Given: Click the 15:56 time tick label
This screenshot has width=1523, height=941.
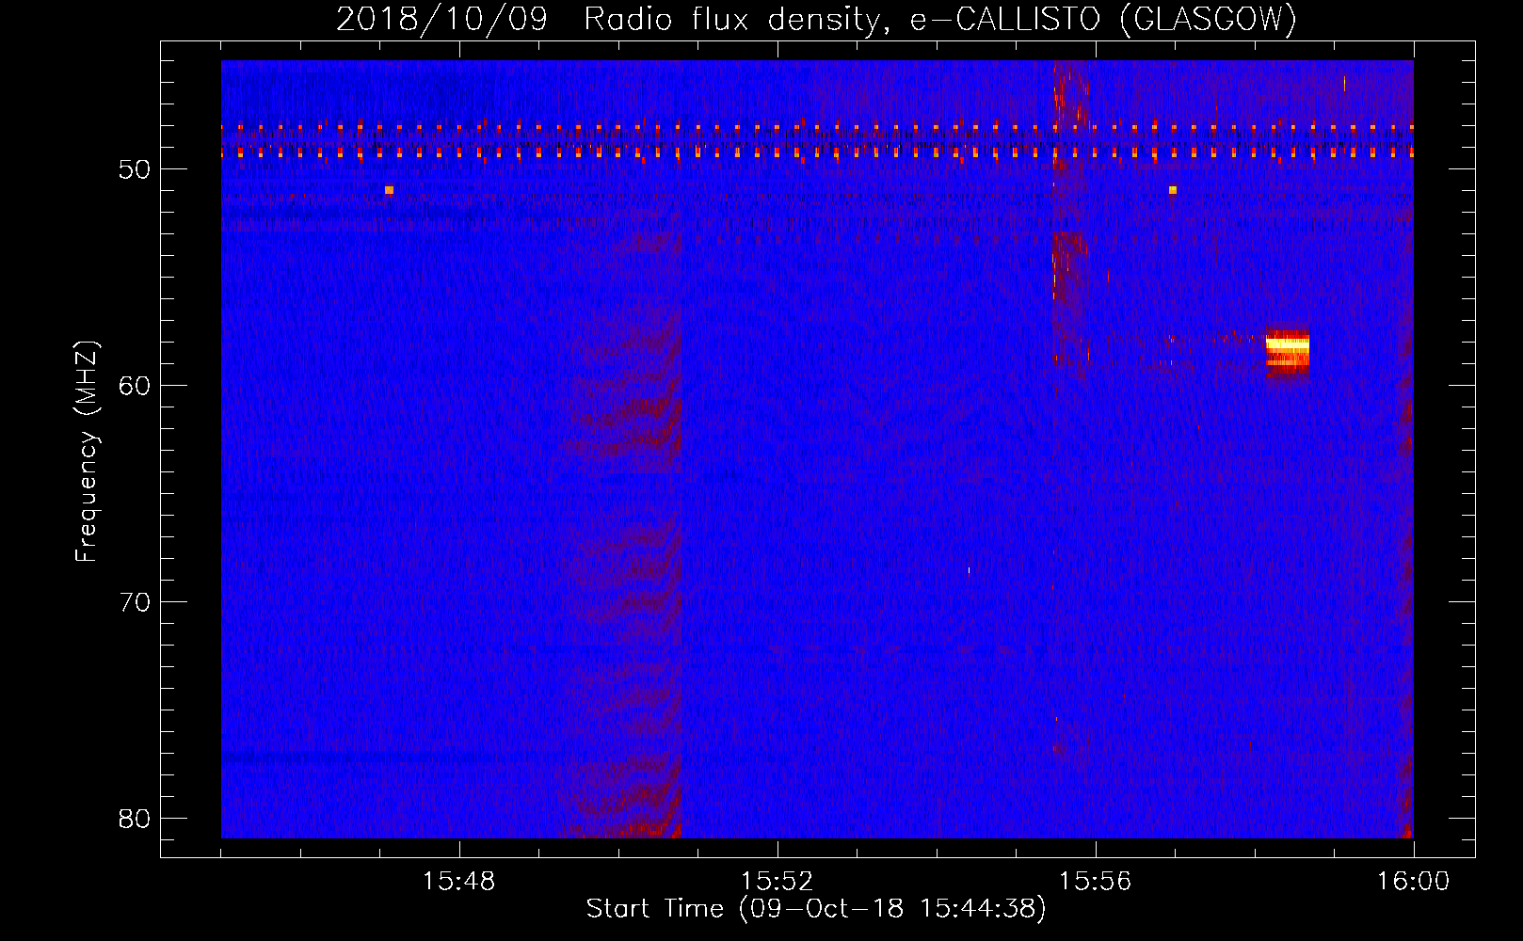Looking at the screenshot, I should pos(1095,882).
